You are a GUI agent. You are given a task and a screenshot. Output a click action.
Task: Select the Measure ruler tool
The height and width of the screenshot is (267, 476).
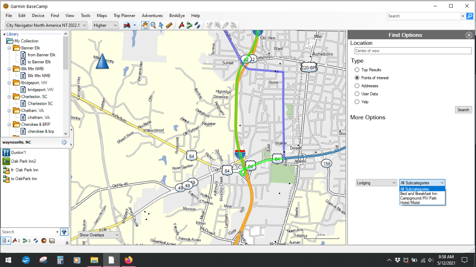click(169, 25)
